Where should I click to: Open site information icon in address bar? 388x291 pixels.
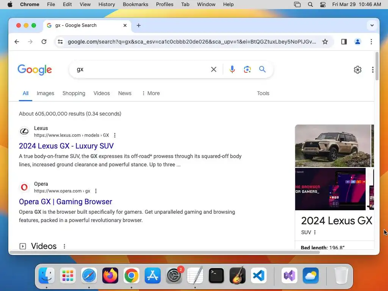60,42
